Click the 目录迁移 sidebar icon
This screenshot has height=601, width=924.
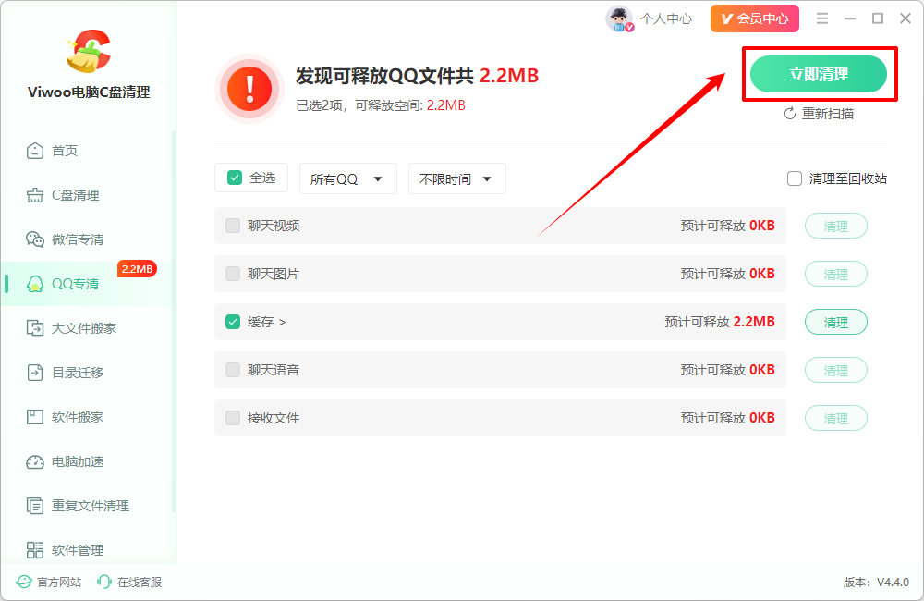[35, 373]
